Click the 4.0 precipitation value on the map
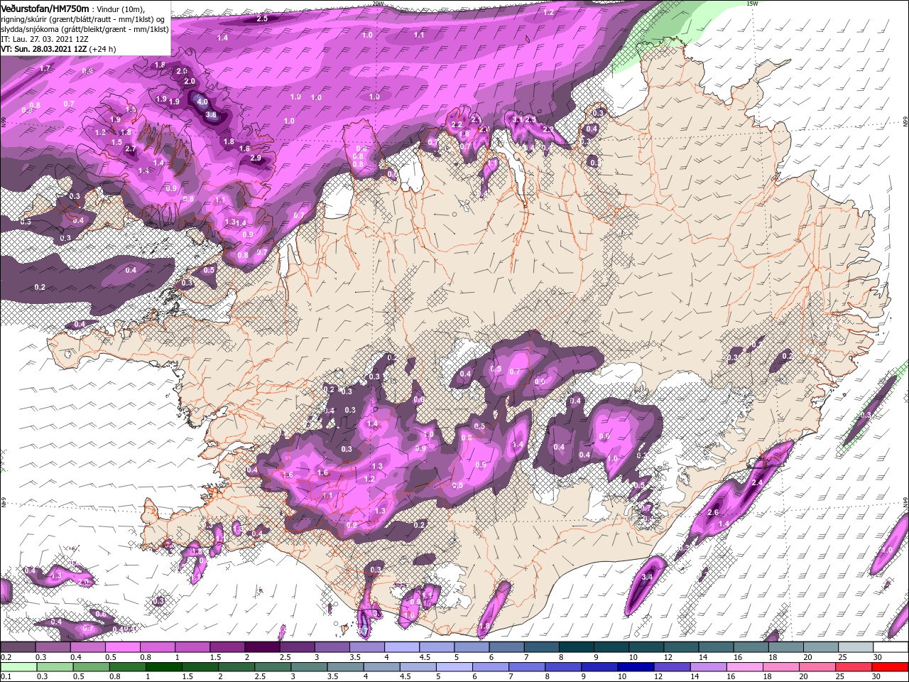Image resolution: width=909 pixels, height=682 pixels. click(x=202, y=102)
